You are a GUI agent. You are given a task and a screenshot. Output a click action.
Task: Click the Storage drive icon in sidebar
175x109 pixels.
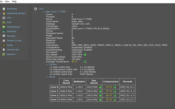pos(4,36)
